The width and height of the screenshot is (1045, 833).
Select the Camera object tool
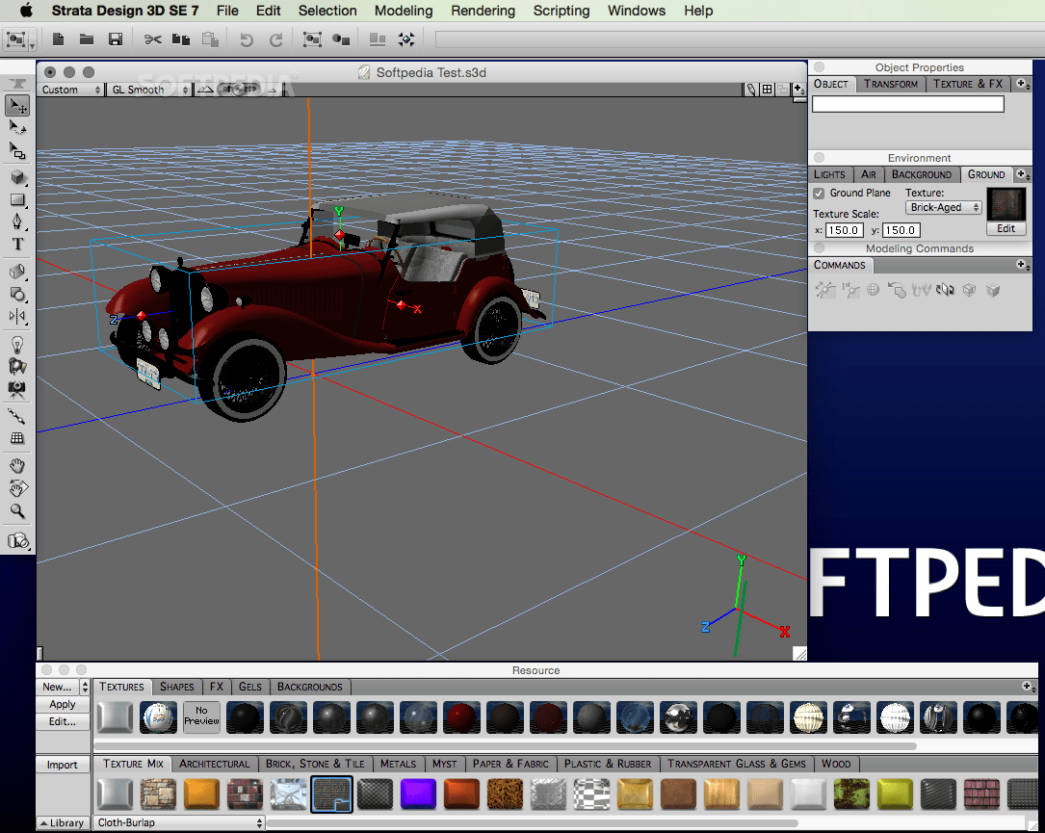pos(17,388)
